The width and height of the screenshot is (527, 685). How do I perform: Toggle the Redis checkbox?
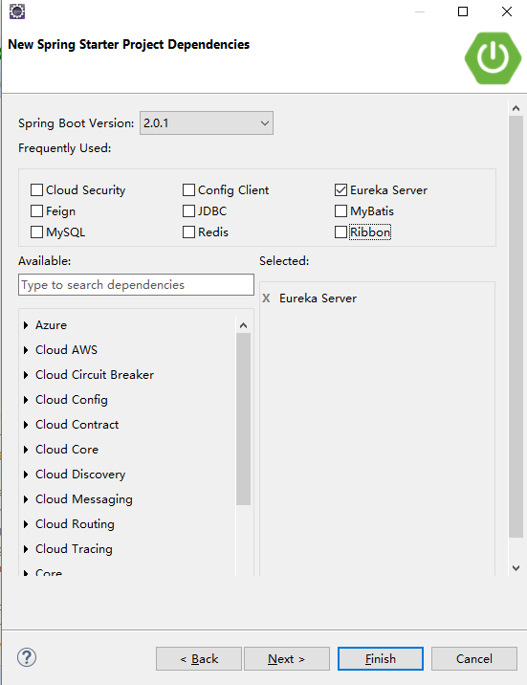pos(188,232)
